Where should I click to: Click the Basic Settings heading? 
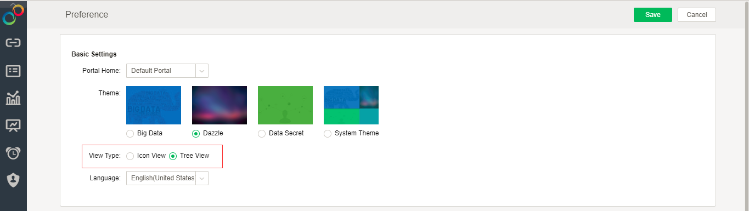coord(94,54)
